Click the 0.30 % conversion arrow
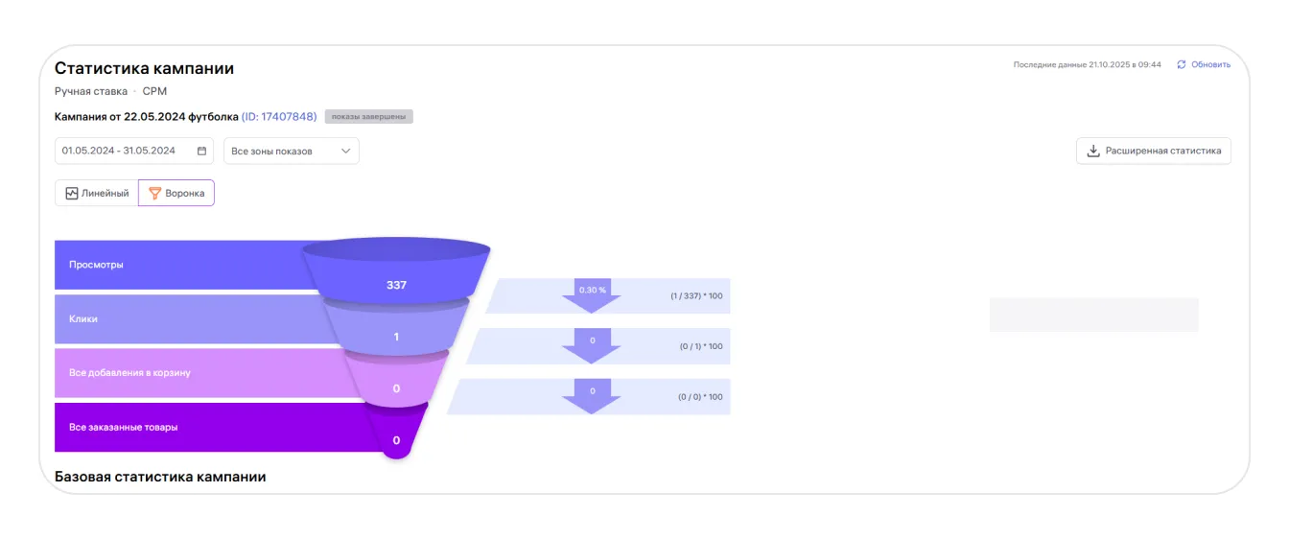Screen dimensions: 1289x539 click(592, 294)
